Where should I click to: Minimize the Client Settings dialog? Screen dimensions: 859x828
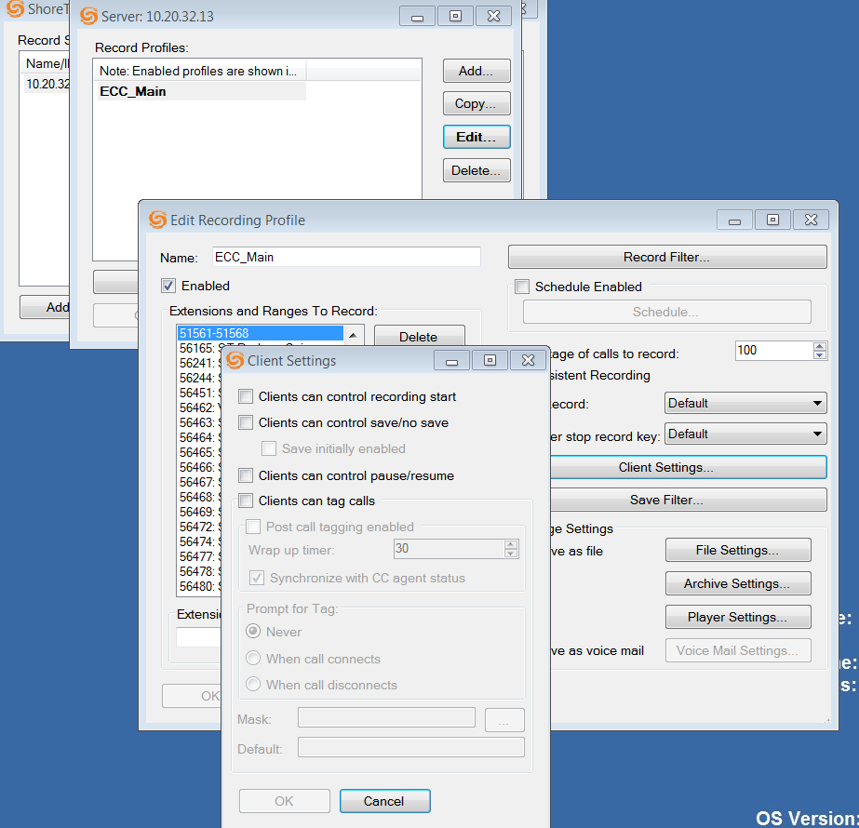(x=451, y=361)
